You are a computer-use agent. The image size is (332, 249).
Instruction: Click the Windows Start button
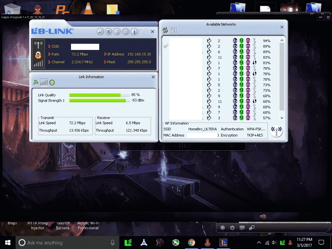pyautogui.click(x=8, y=243)
